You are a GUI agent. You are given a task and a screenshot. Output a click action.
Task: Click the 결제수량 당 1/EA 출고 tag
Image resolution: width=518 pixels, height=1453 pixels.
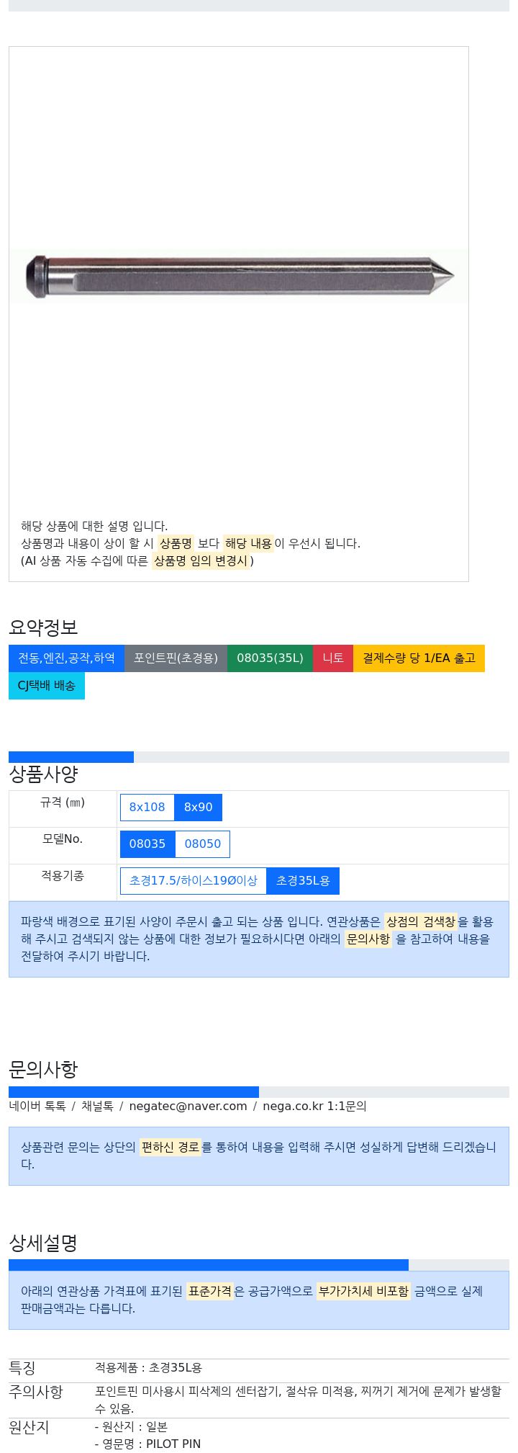(x=419, y=658)
